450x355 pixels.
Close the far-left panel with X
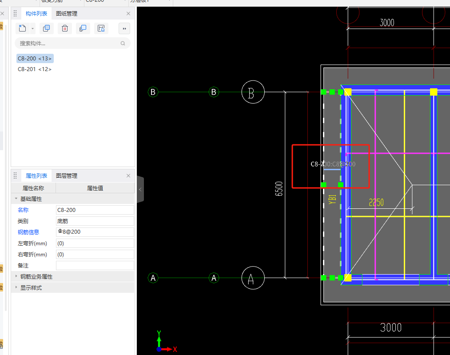pyautogui.click(x=2, y=13)
